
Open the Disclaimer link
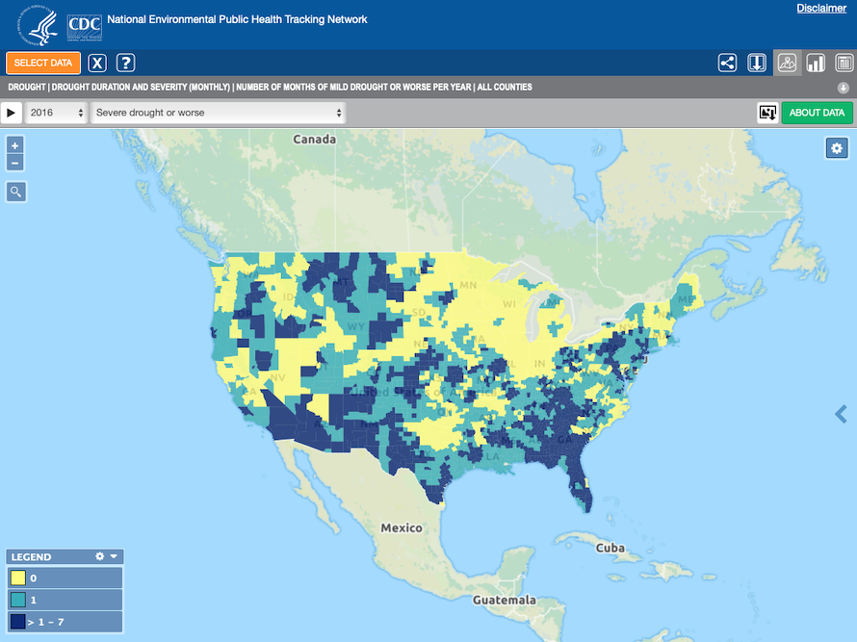point(821,8)
